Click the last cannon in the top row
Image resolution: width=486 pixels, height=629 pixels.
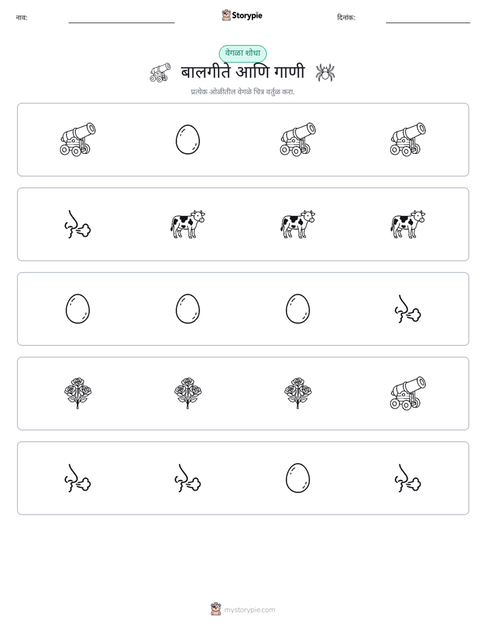tap(408, 140)
